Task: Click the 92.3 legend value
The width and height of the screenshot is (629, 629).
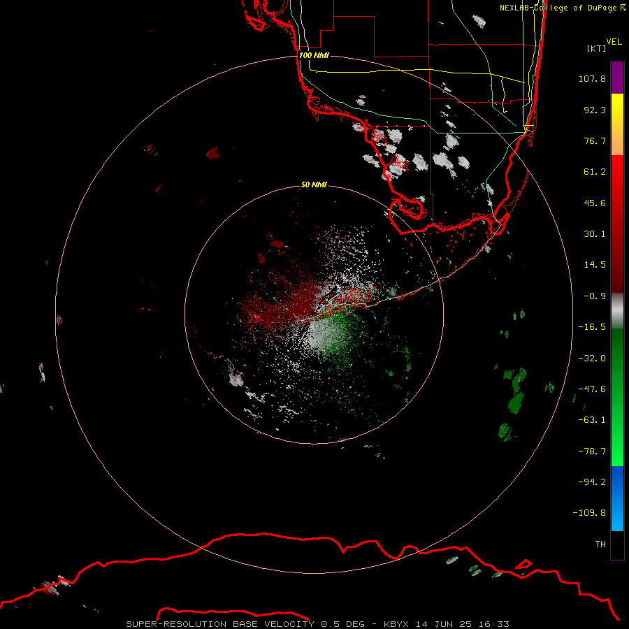Action: (x=595, y=110)
